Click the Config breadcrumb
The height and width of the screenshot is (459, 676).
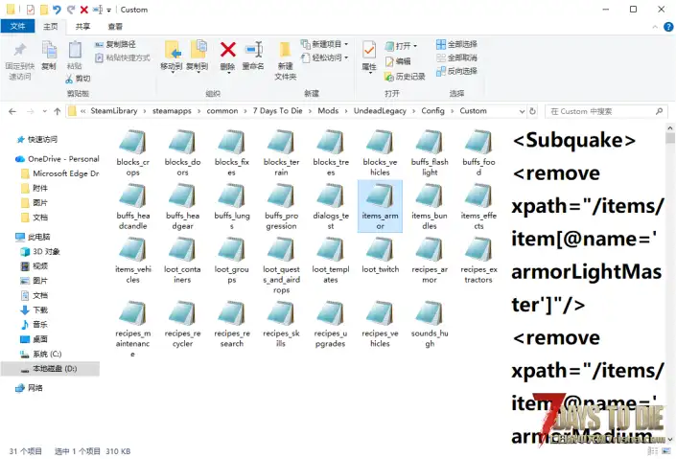[432, 111]
